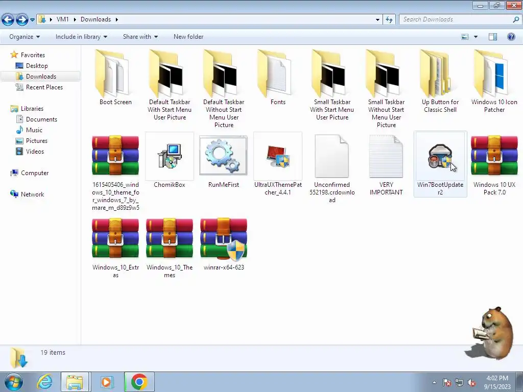Click Windows Explorer taskbar button
523x392 pixels.
coord(75,382)
